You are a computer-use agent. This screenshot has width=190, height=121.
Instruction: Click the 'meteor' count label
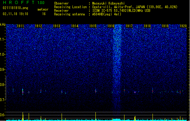pos(43,9)
